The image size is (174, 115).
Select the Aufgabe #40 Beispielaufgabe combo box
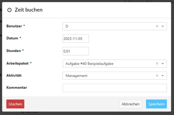point(115,64)
